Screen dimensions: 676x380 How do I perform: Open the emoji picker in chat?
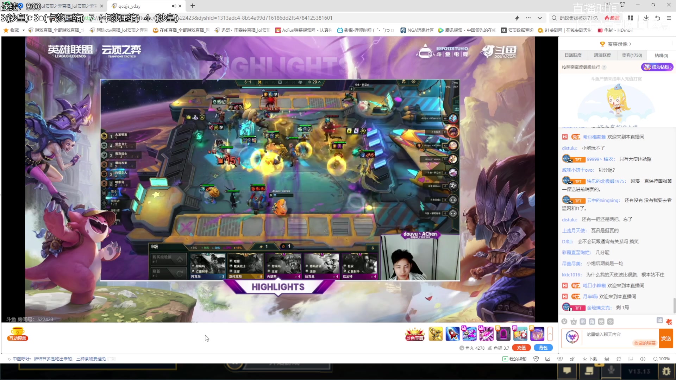tap(564, 322)
